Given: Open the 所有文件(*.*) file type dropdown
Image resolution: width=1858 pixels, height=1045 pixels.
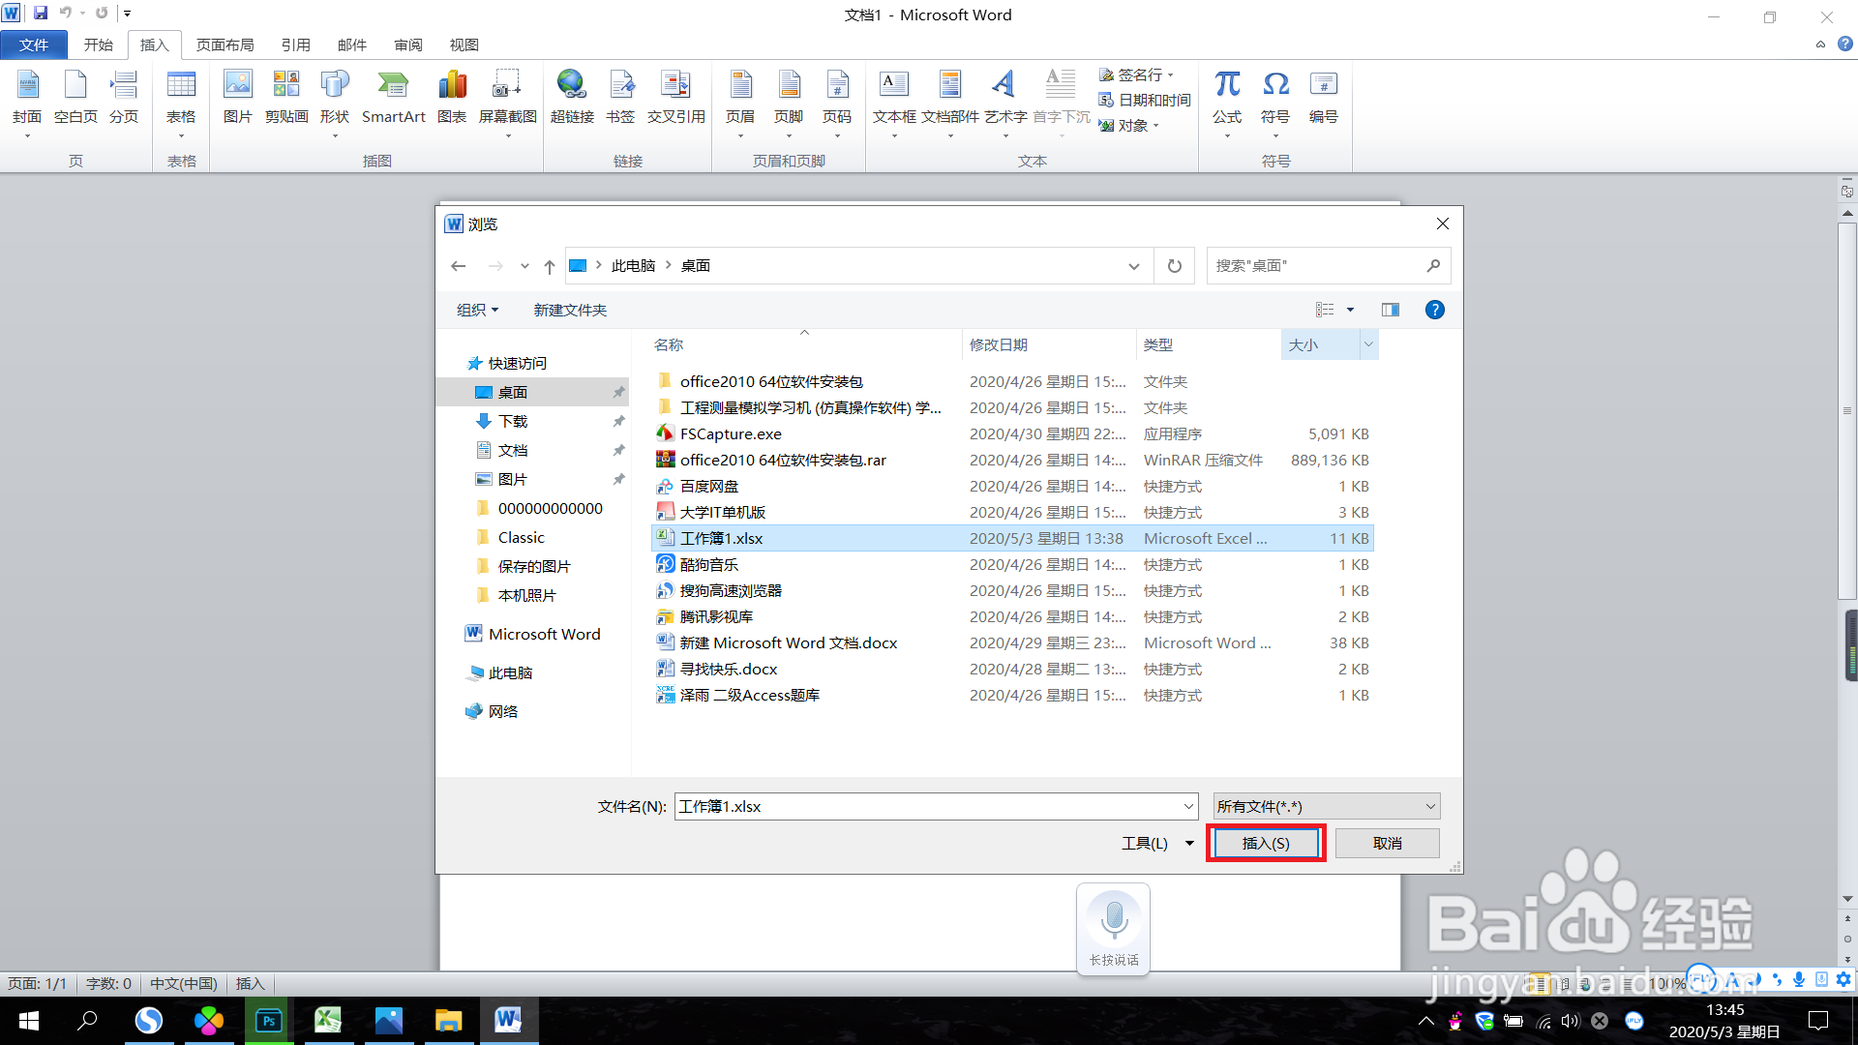Looking at the screenshot, I should click(1430, 805).
